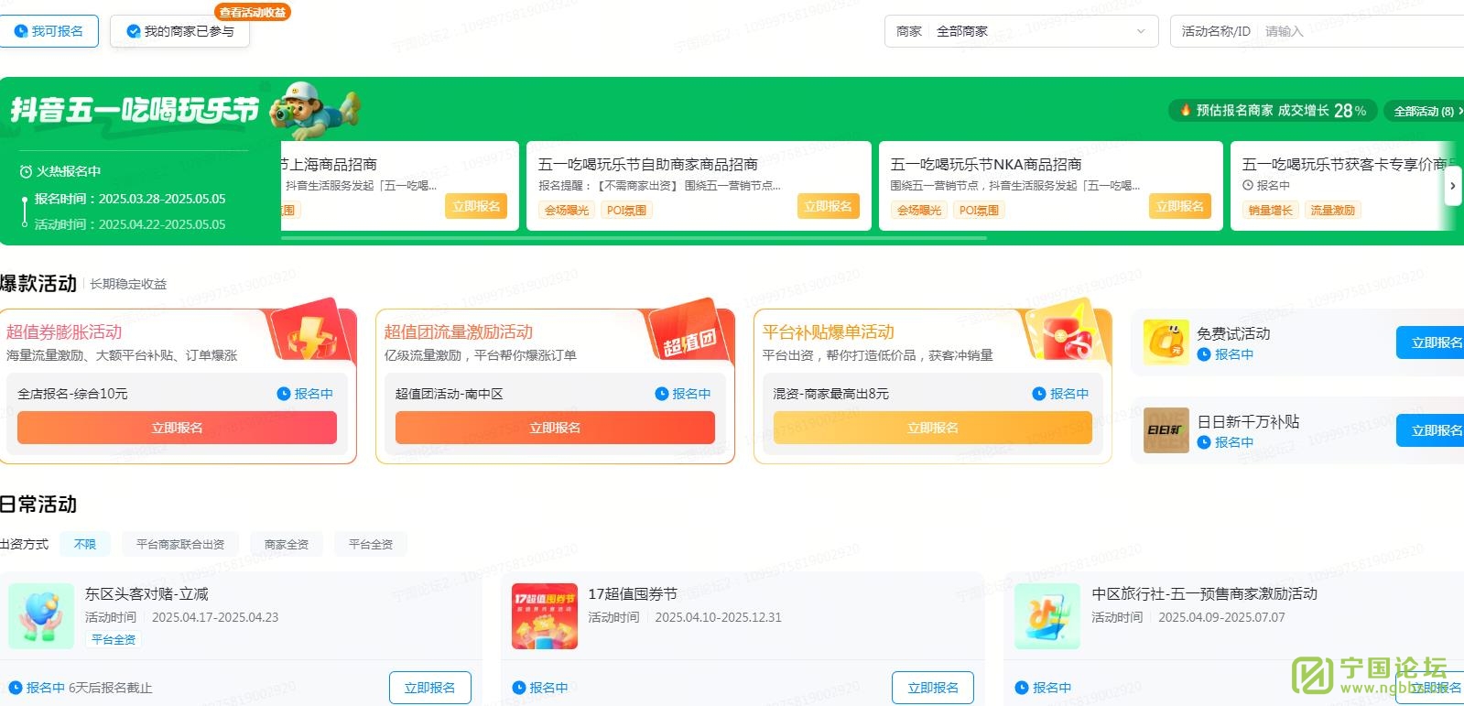1464x706 pixels.
Task: Click 报名中 status icon on 17超值囤券节 card
Action: (x=519, y=688)
